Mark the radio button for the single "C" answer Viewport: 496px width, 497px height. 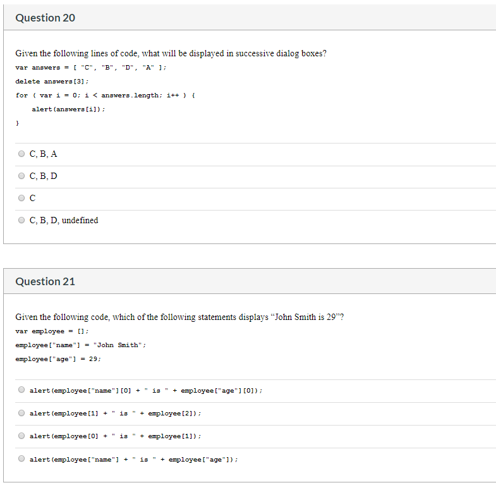[x=21, y=198]
